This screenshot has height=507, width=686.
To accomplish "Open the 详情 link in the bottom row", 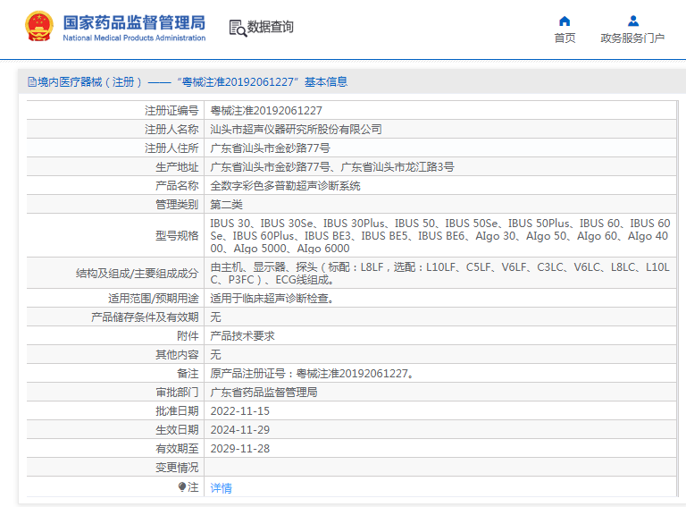I will [221, 488].
